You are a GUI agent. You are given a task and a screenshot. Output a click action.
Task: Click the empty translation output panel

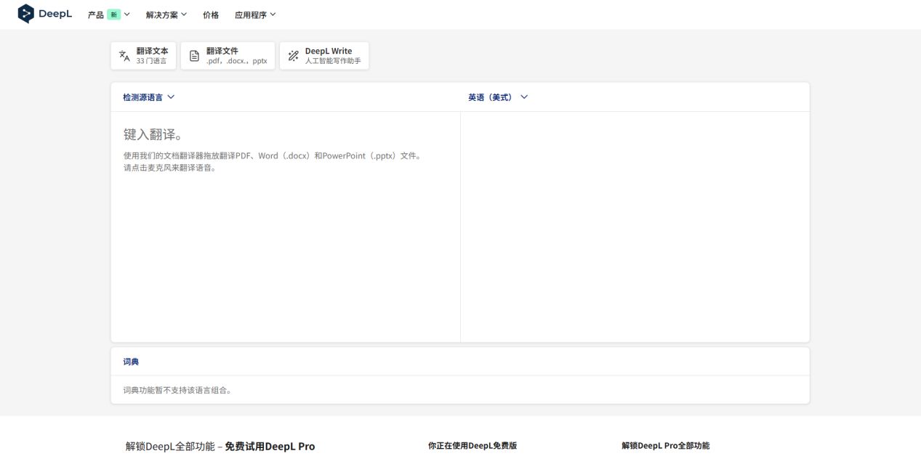click(x=635, y=227)
